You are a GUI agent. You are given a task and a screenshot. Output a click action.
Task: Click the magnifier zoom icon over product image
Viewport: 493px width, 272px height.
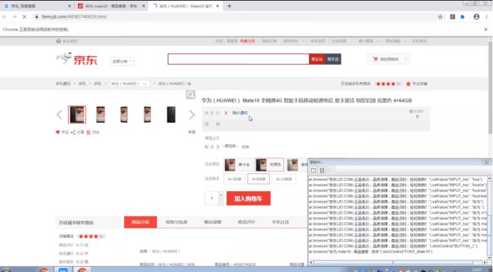point(191,94)
